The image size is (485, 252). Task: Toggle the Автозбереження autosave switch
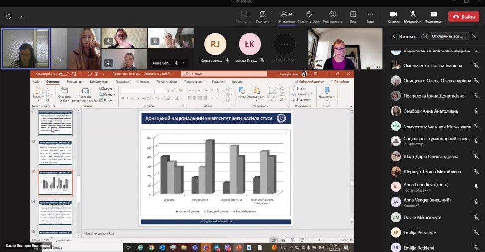pyautogui.click(x=64, y=74)
